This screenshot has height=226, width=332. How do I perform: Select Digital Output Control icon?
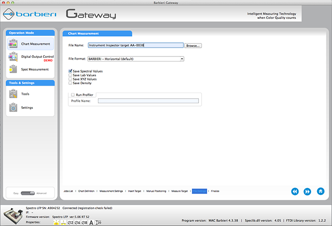[13, 56]
